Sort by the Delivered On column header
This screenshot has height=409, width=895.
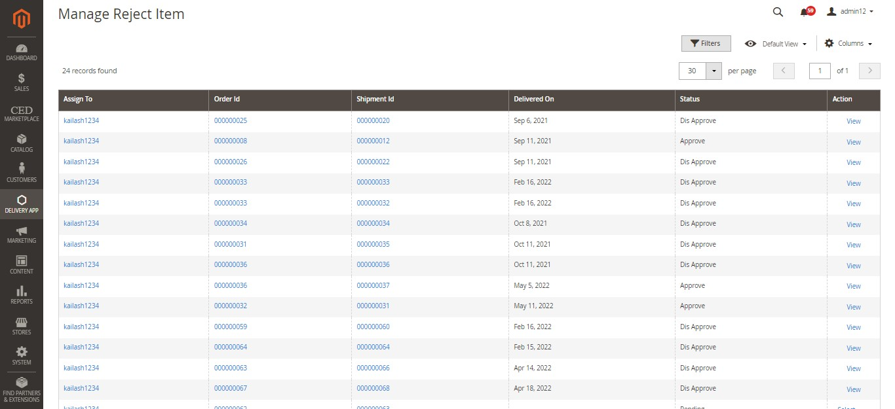[534, 99]
